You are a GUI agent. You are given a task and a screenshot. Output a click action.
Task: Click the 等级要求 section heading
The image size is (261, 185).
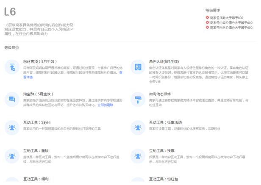click(213, 10)
